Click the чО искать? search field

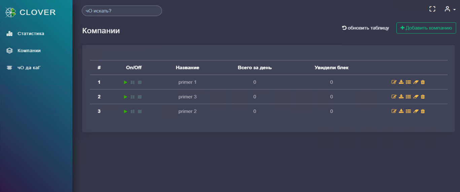coord(122,11)
